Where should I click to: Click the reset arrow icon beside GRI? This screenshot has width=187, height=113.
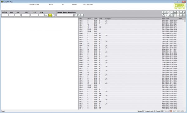click(54, 15)
